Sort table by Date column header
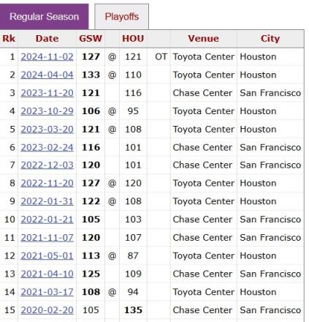Viewport: 309px width, 322px height. pyautogui.click(x=47, y=39)
